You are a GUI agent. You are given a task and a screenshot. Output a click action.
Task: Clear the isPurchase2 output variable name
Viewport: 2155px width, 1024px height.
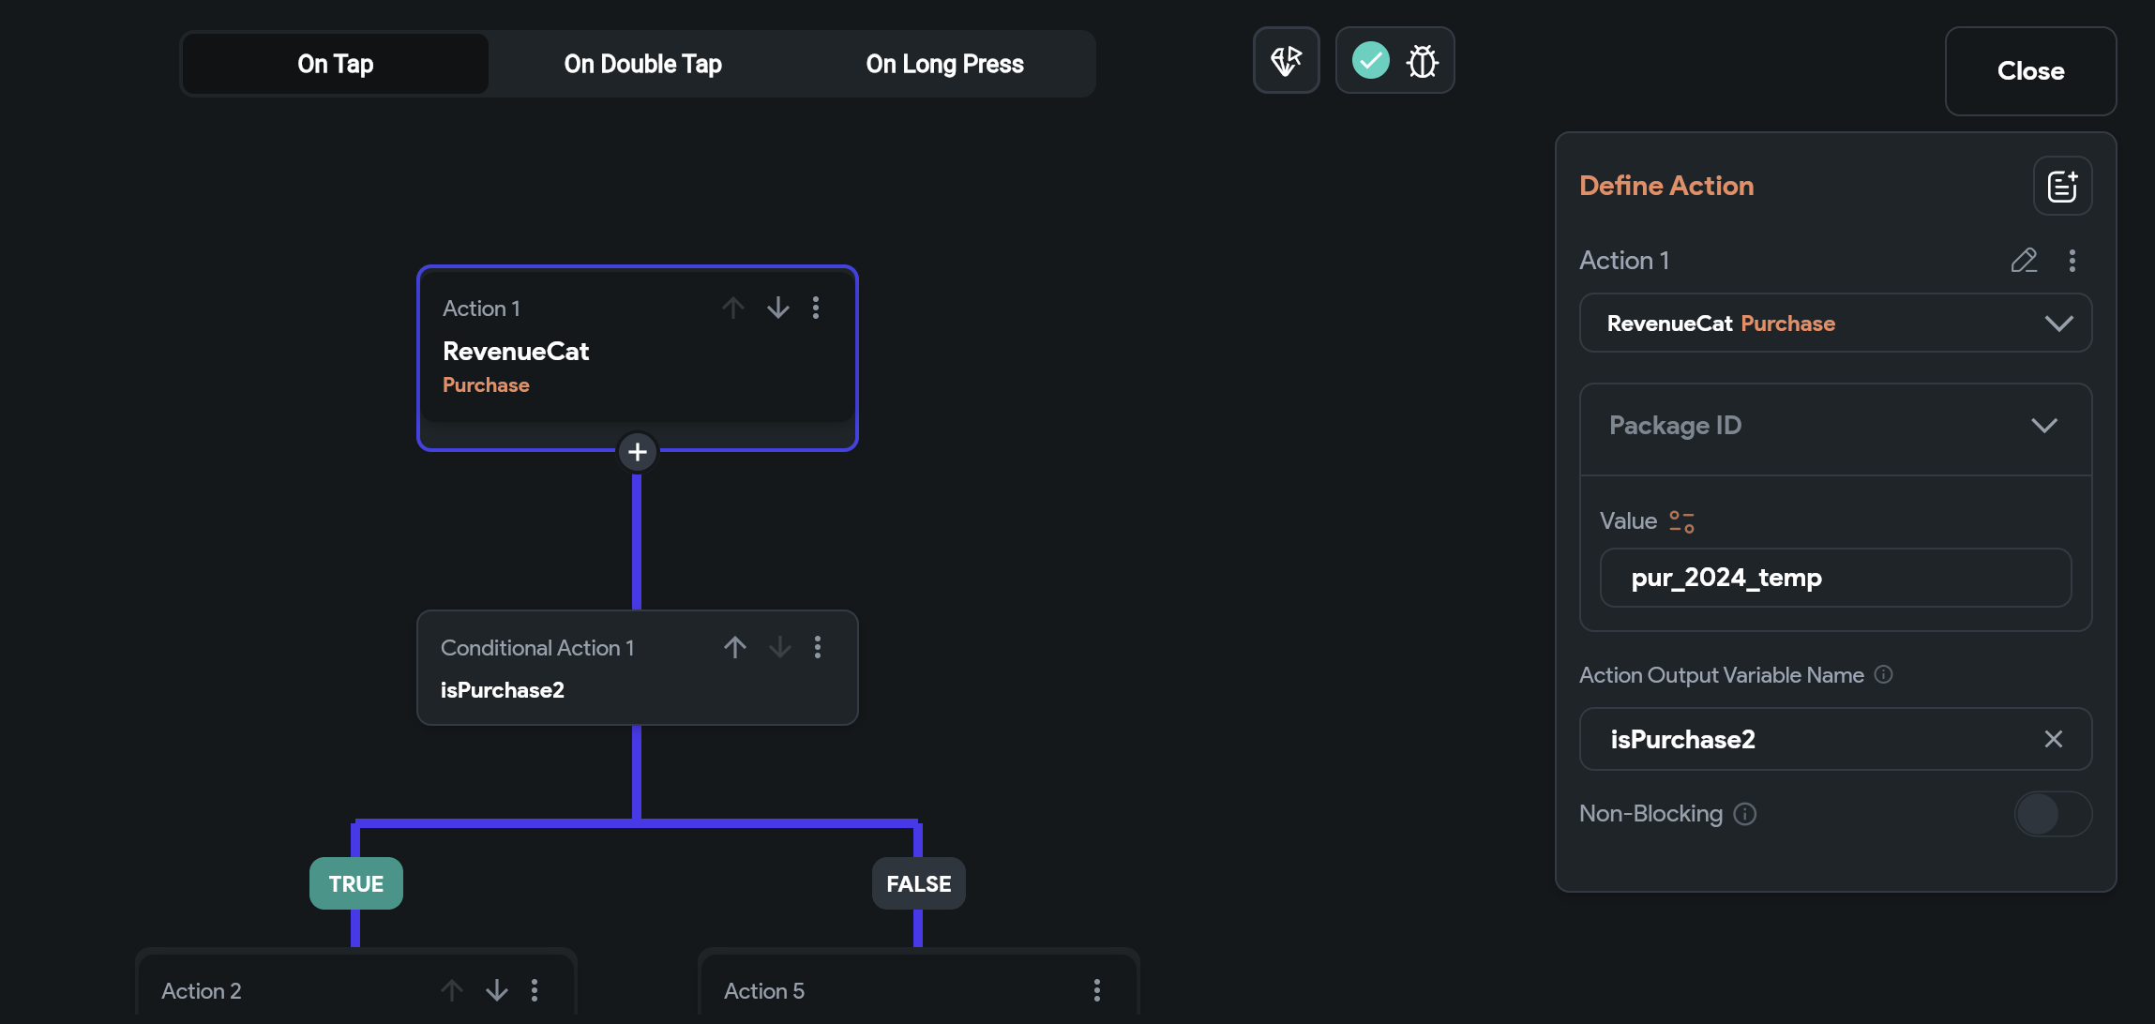2053,739
